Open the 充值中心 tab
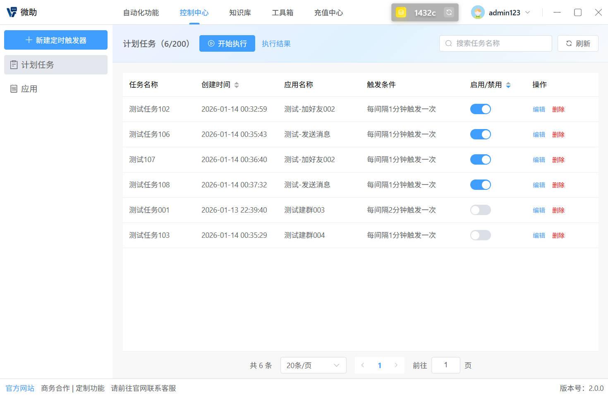608x395 pixels. 328,12
